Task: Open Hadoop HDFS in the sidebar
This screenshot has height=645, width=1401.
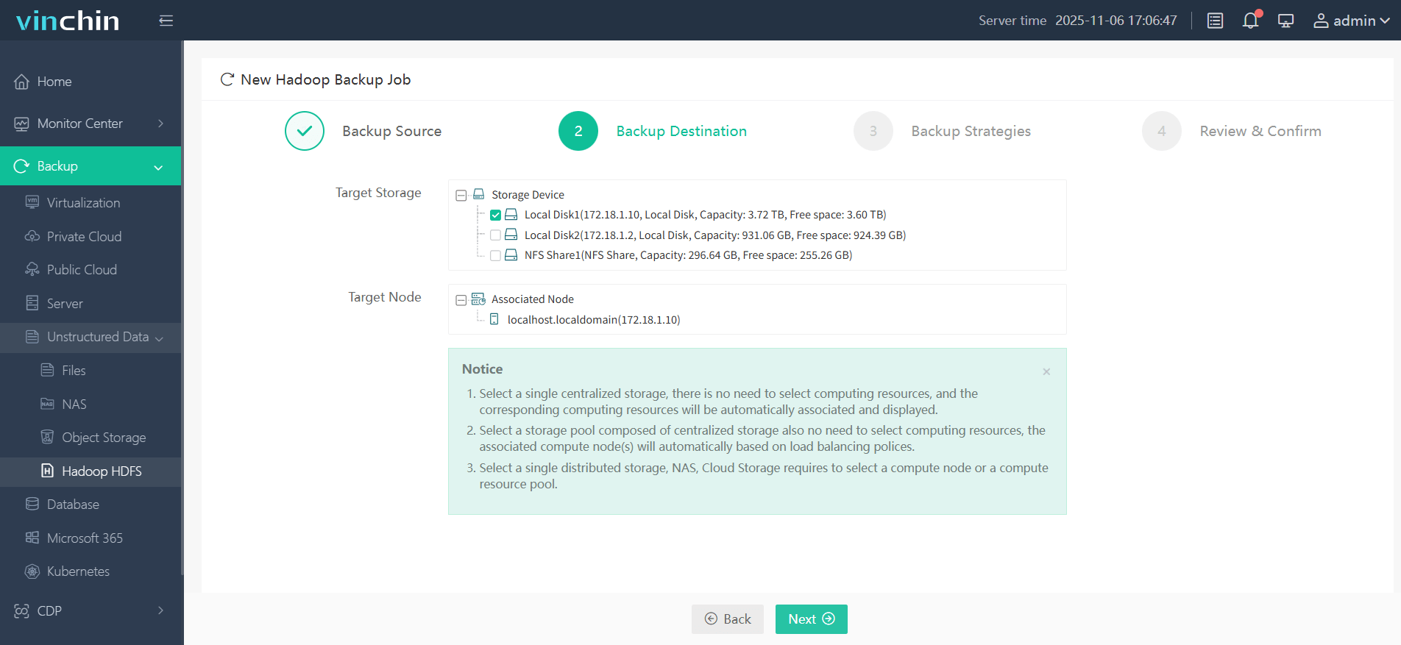Action: coord(102,471)
